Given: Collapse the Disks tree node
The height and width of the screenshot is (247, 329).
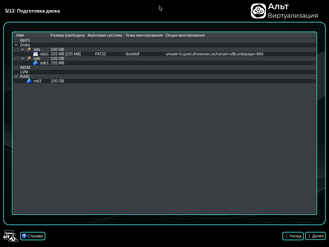Looking at the screenshot, I should pos(16,45).
